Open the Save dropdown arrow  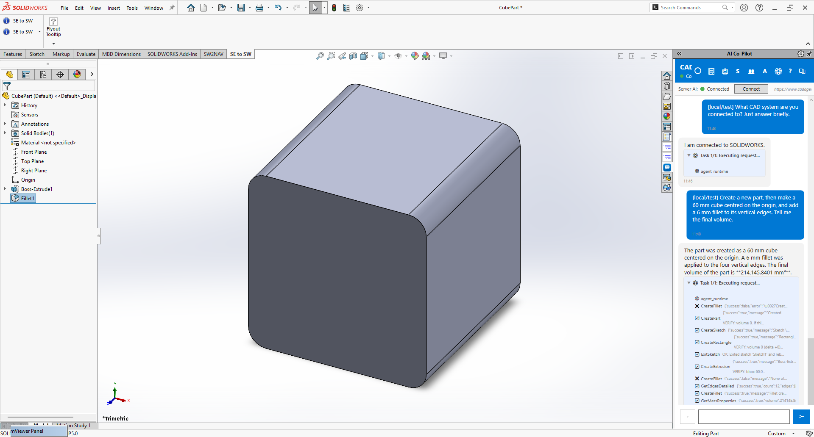(250, 8)
